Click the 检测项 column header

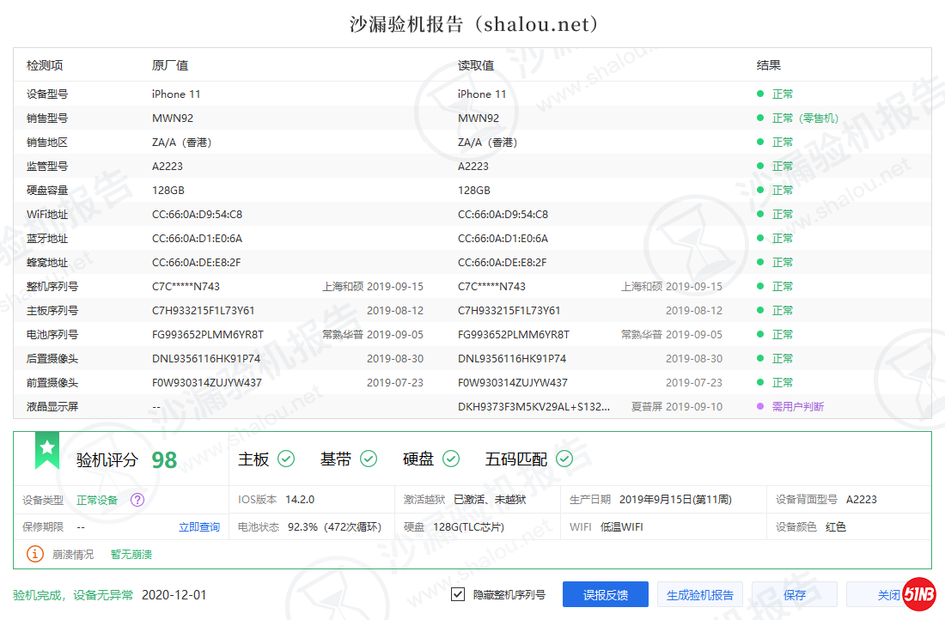tap(45, 65)
